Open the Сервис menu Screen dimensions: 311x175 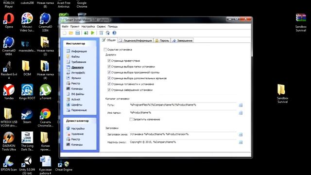point(101,26)
